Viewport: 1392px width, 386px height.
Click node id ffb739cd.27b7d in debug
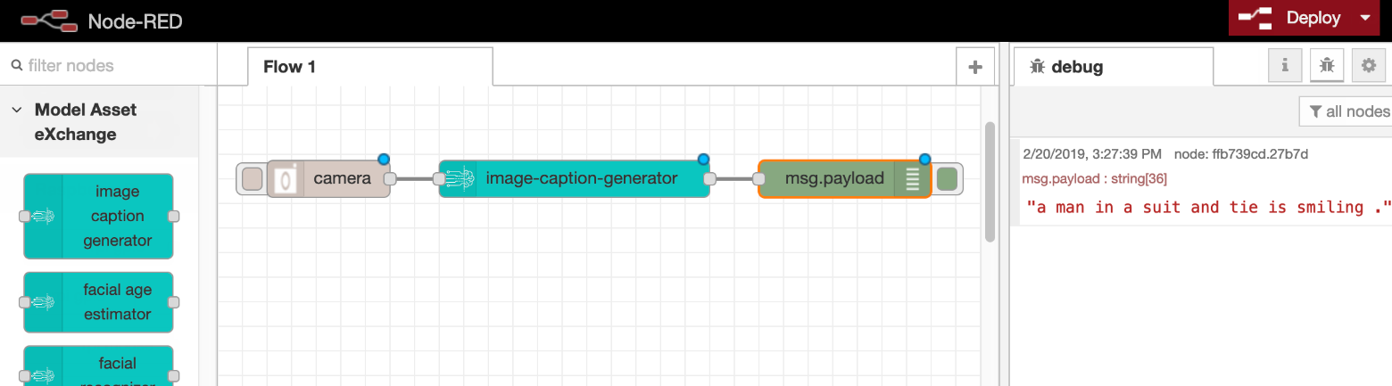click(1241, 154)
